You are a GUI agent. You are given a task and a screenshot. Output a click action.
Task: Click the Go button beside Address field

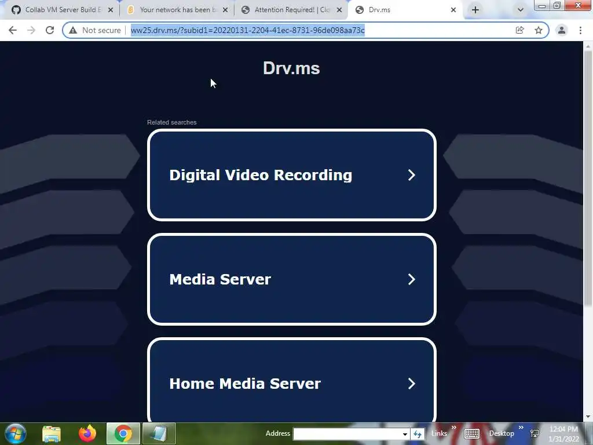(418, 434)
